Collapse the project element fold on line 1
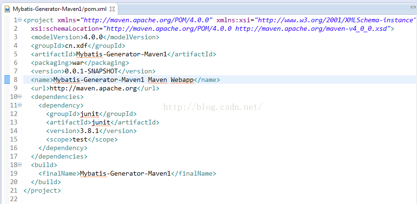 [20, 20]
